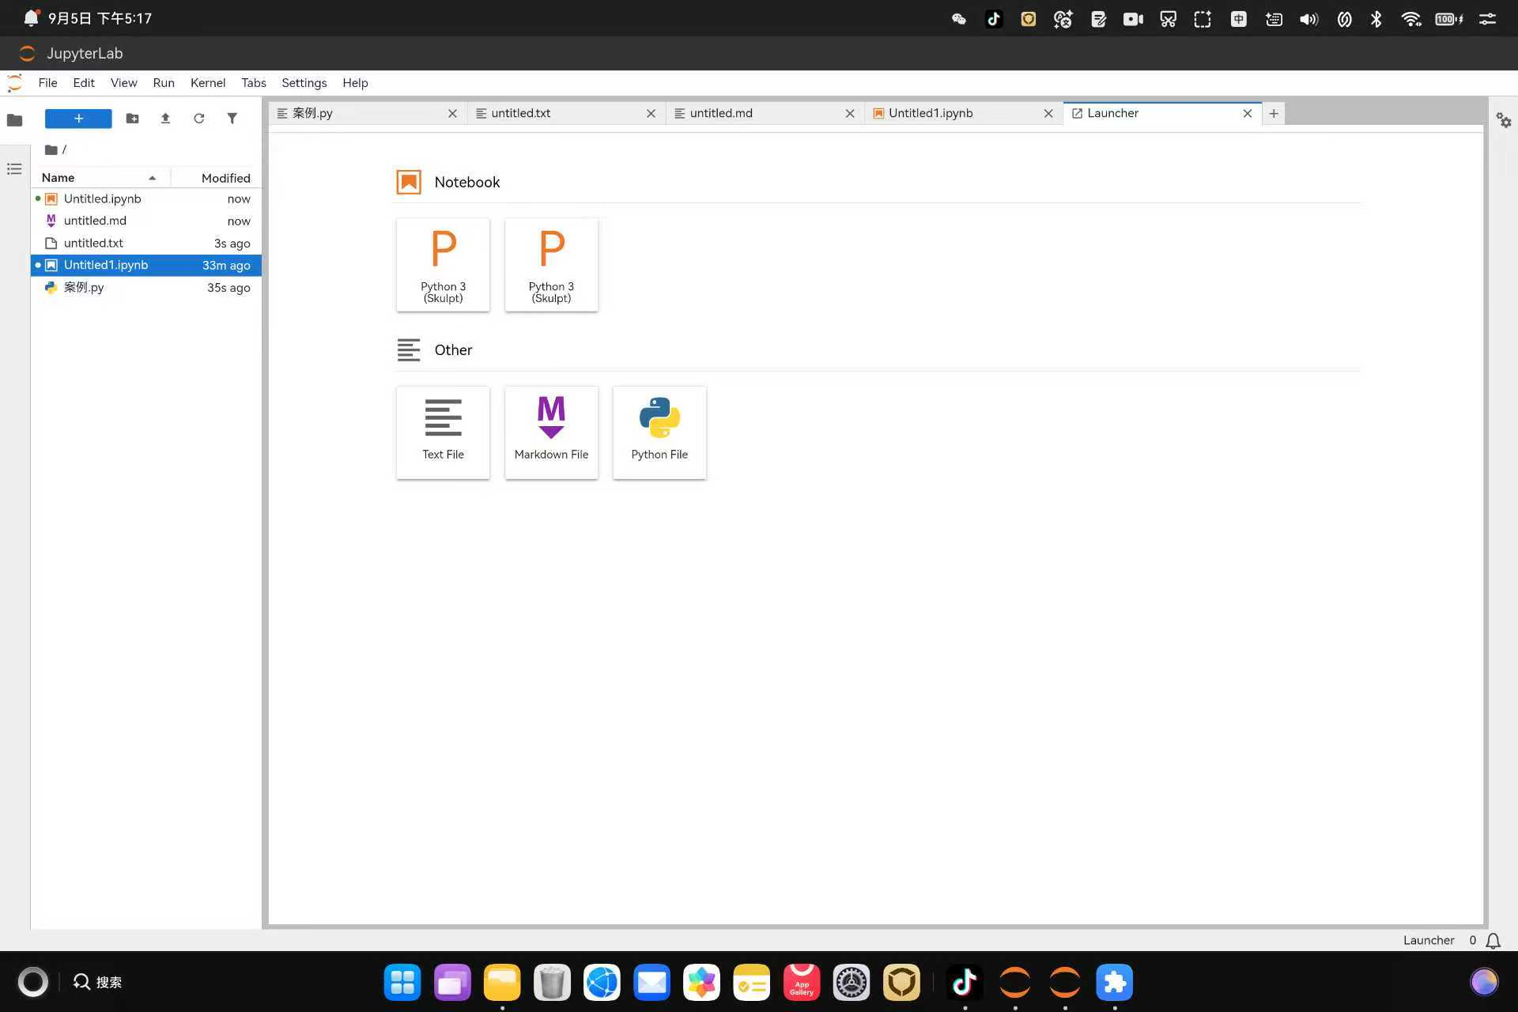Click the root folder breadcrumb icon

(51, 149)
